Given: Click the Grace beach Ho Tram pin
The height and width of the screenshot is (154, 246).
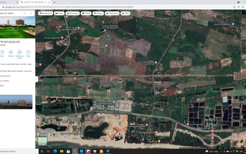Looking at the screenshot, I should [x=156, y=132].
